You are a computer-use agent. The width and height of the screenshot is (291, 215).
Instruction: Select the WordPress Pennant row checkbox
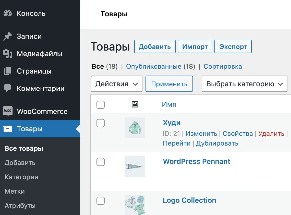coord(101,162)
